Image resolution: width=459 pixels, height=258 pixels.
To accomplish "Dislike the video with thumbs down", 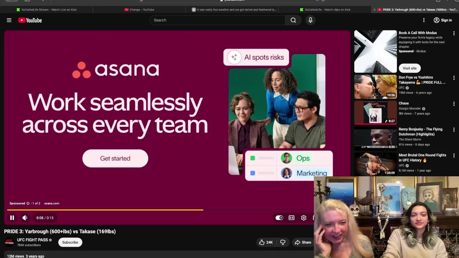I will coord(283,243).
